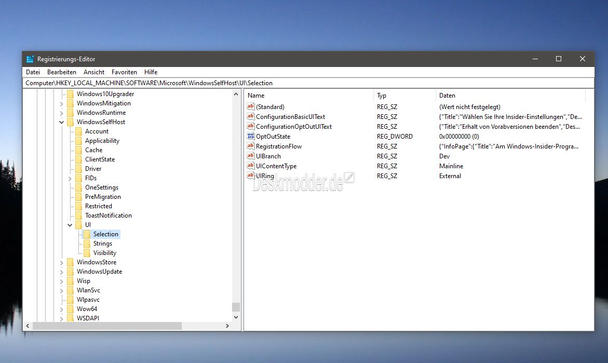Click the Strings folder icon

[x=87, y=243]
